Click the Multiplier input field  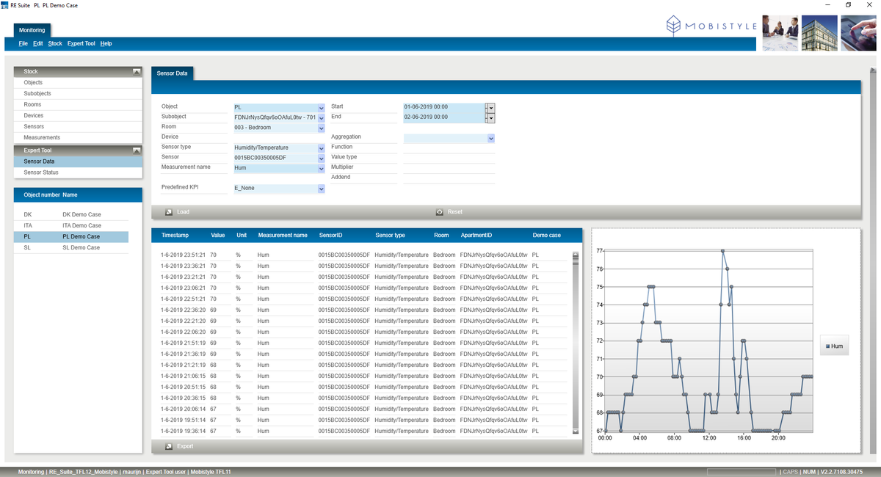449,168
